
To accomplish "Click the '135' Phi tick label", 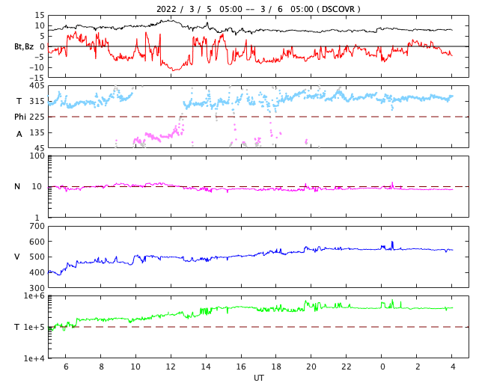I will [x=37, y=132].
